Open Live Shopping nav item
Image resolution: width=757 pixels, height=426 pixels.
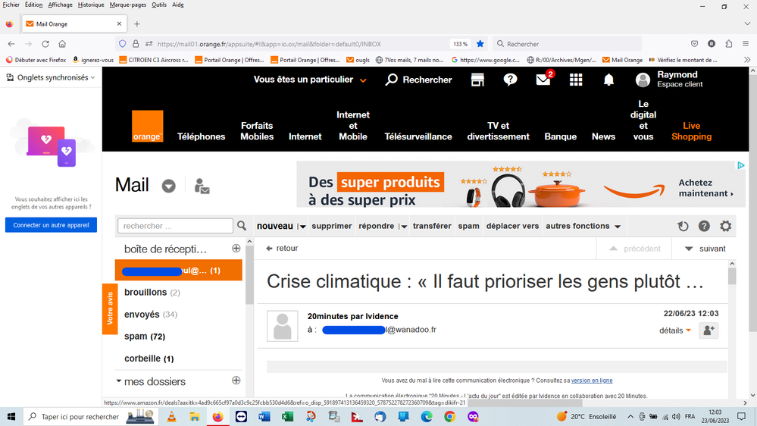691,131
